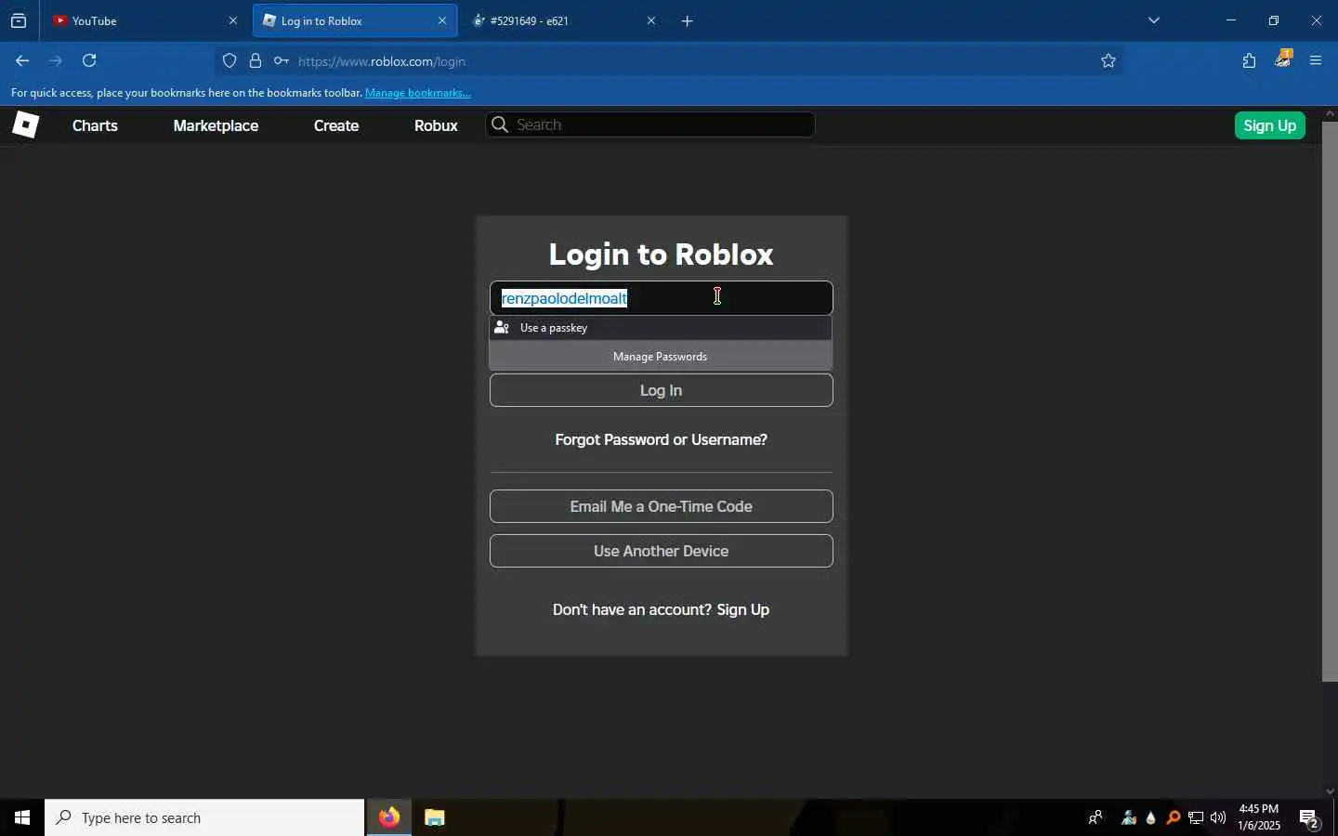This screenshot has width=1338, height=836.
Task: Open the Charts page
Action: 95,125
